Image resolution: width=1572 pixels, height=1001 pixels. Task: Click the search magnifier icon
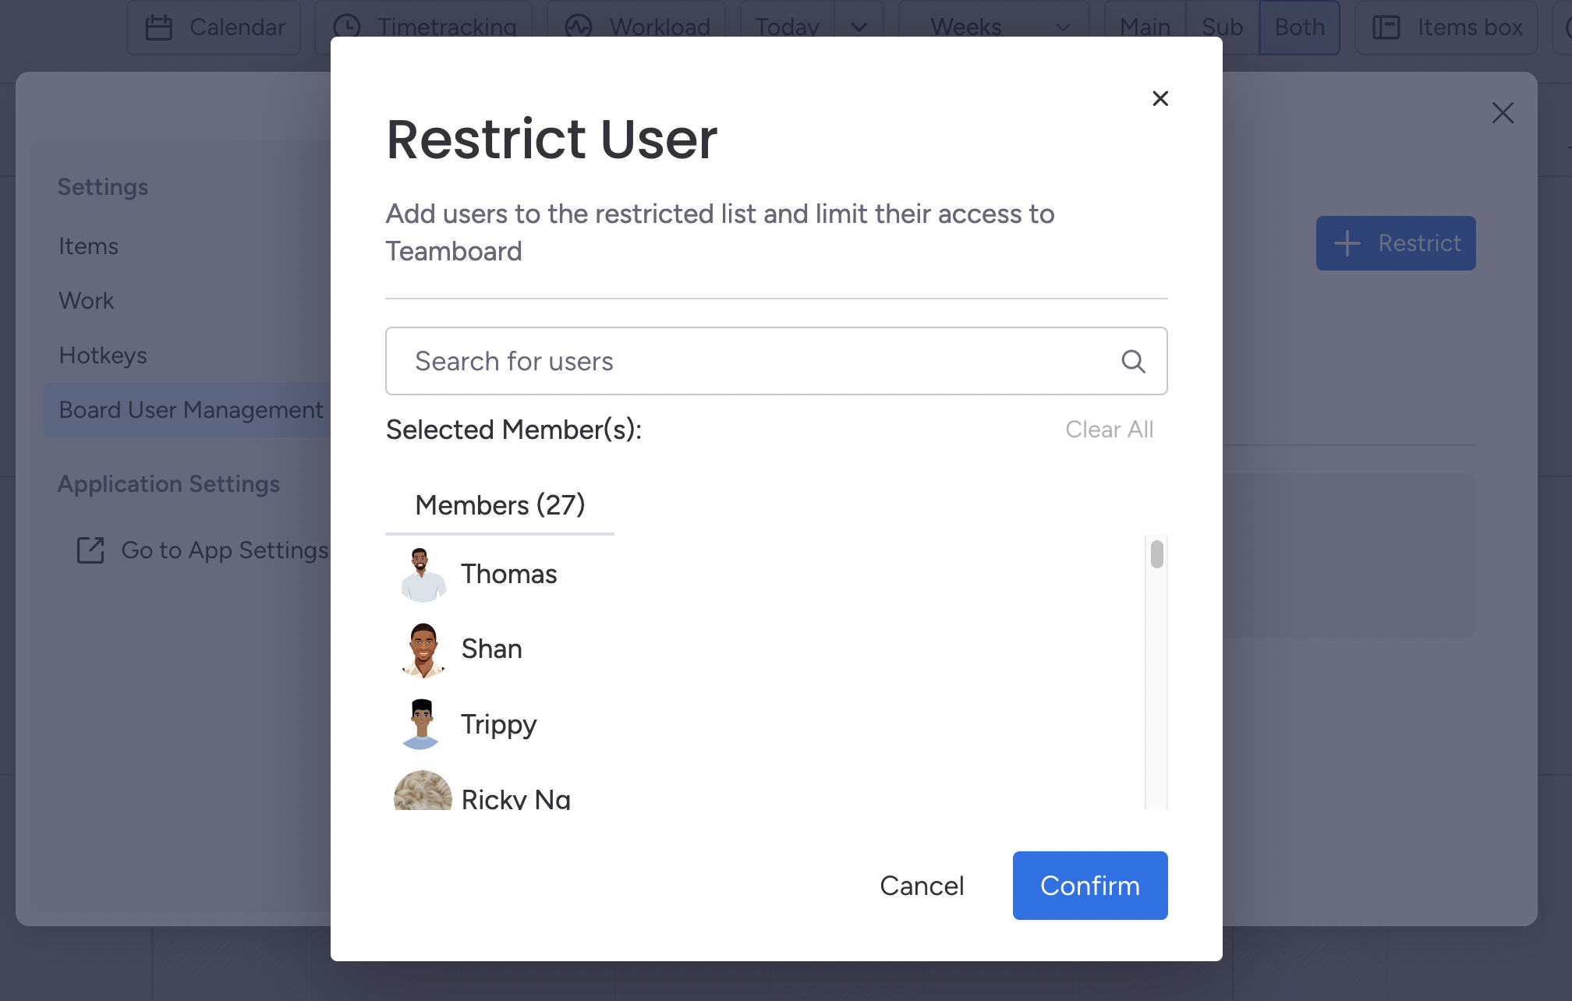(1132, 361)
